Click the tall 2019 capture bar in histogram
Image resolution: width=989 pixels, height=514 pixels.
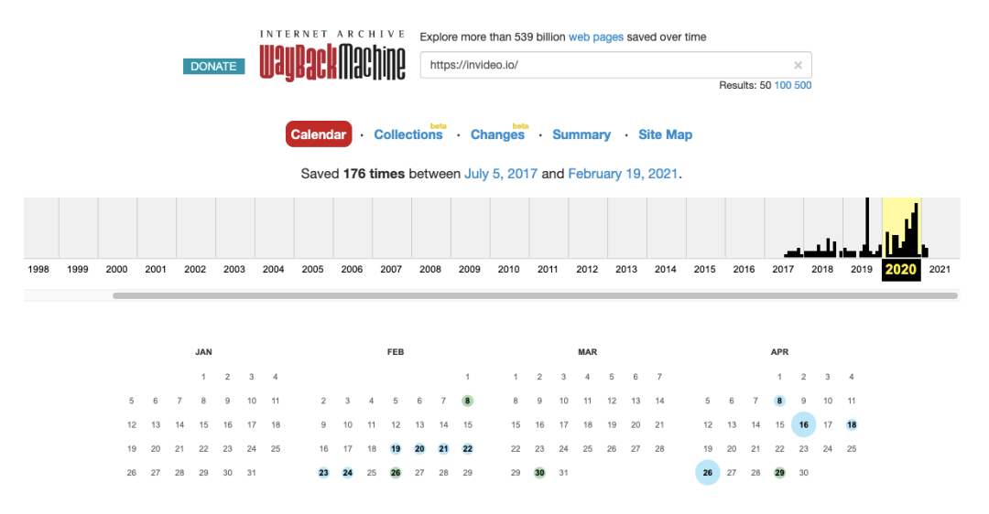coord(867,227)
